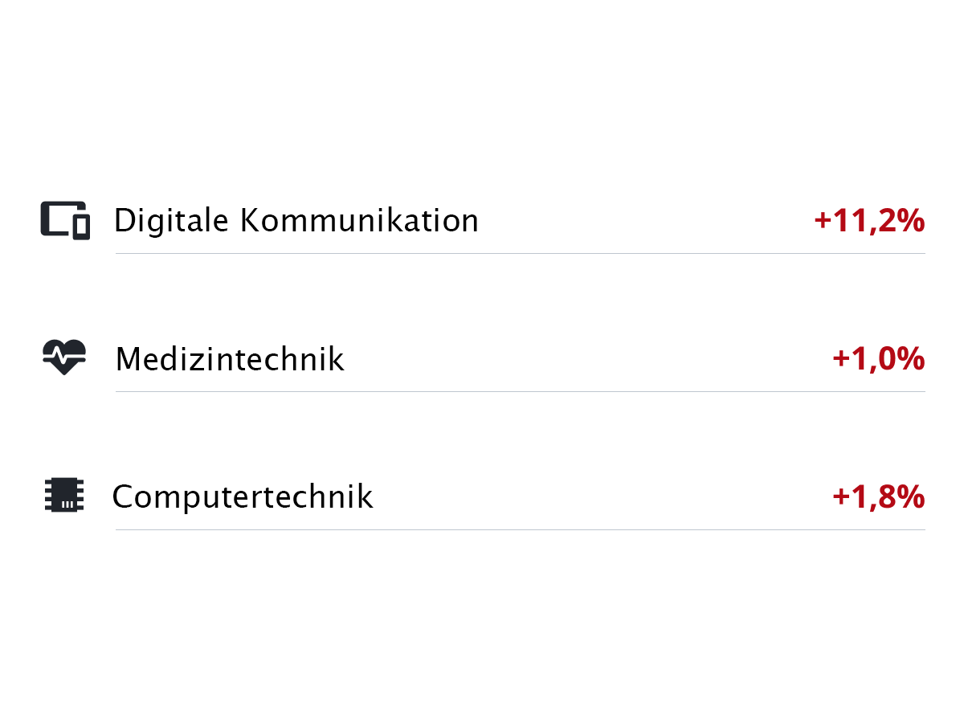Click the word "Kommunikation" in the first row
The height and width of the screenshot is (723, 964).
click(359, 221)
